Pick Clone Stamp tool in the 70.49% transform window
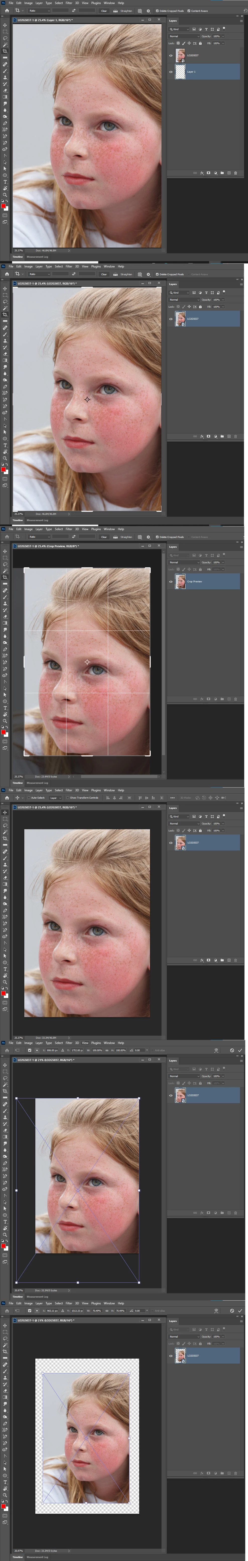248x1561 pixels. [x=5, y=1378]
